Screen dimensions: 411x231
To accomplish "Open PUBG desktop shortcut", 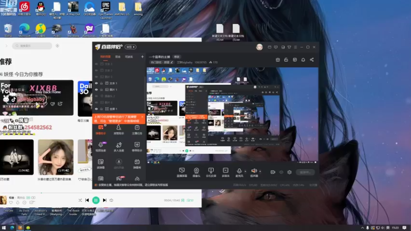I will pos(57,30).
